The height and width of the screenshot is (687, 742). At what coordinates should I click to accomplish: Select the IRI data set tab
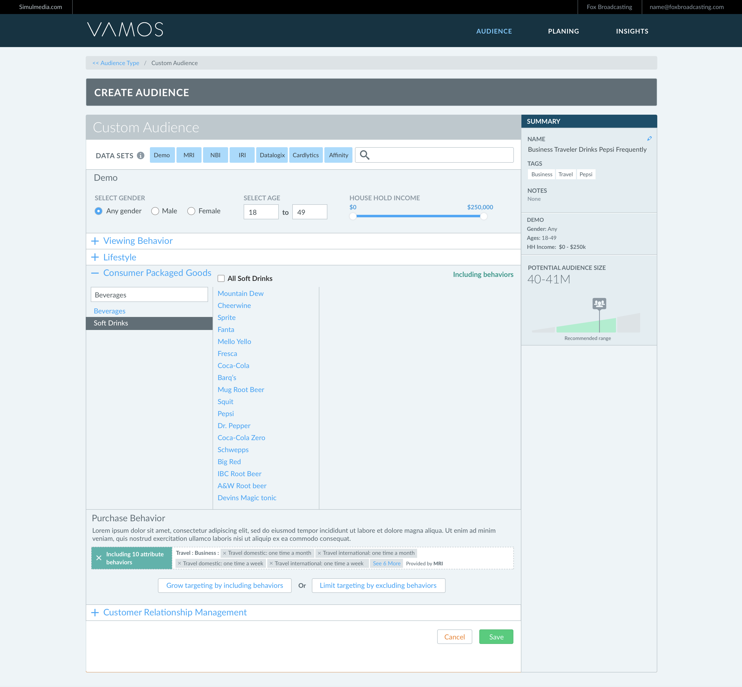[x=242, y=155]
